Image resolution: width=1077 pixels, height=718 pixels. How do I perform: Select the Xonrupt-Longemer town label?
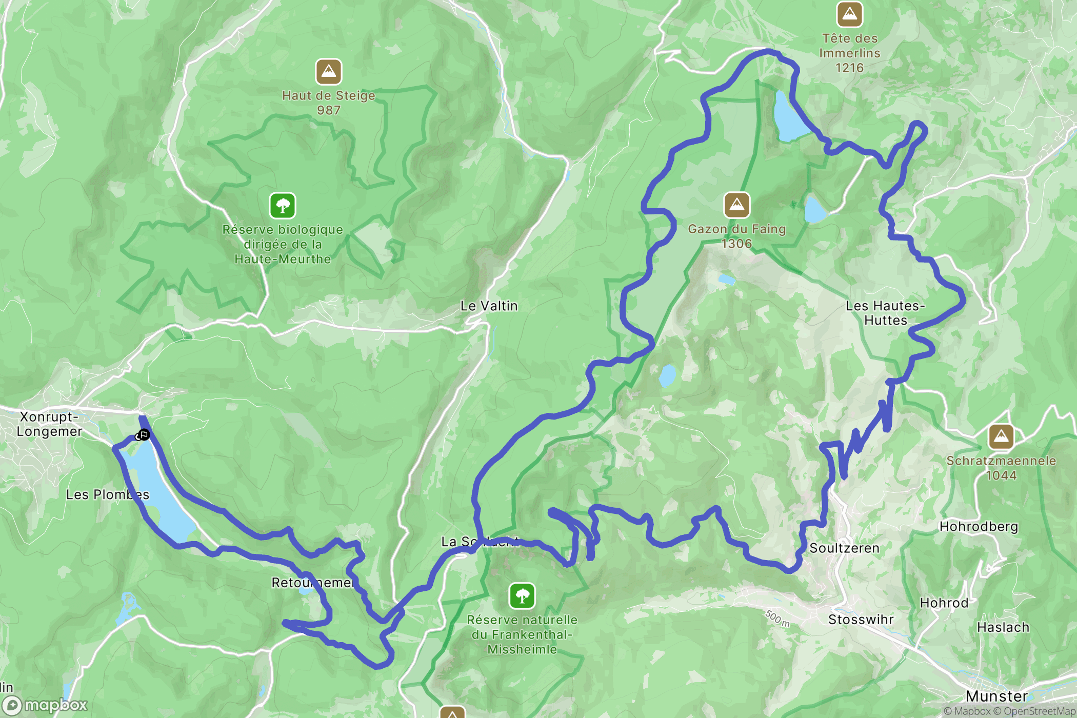pyautogui.click(x=49, y=424)
